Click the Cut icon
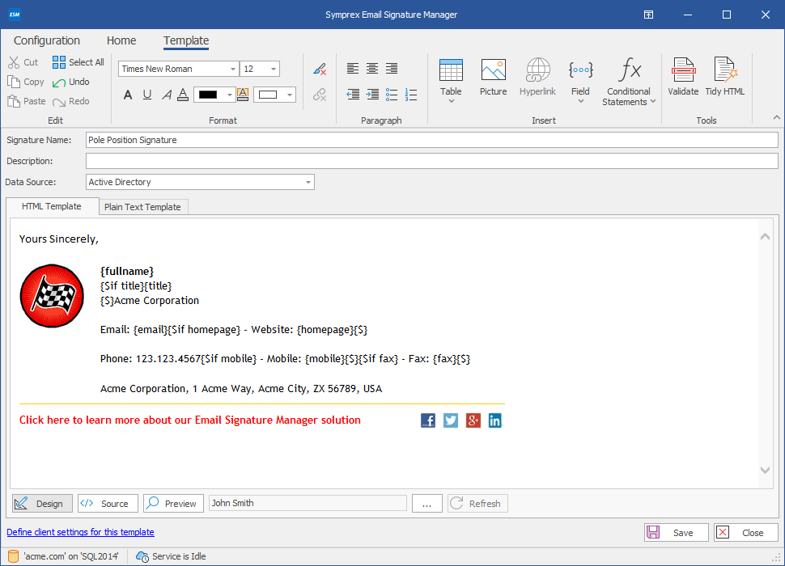The height and width of the screenshot is (566, 785). (x=14, y=62)
